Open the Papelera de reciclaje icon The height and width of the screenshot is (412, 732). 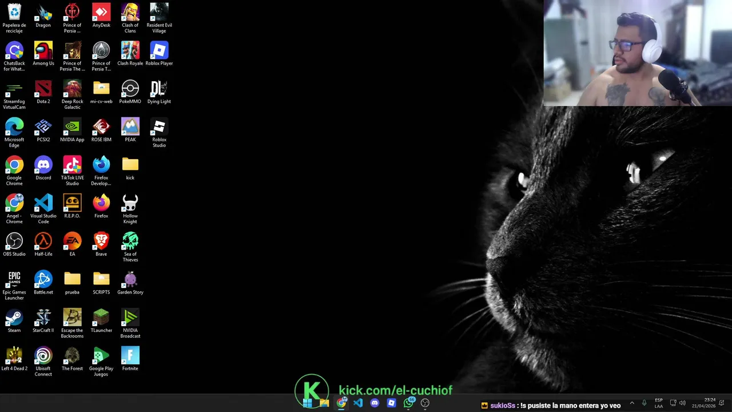point(14,18)
